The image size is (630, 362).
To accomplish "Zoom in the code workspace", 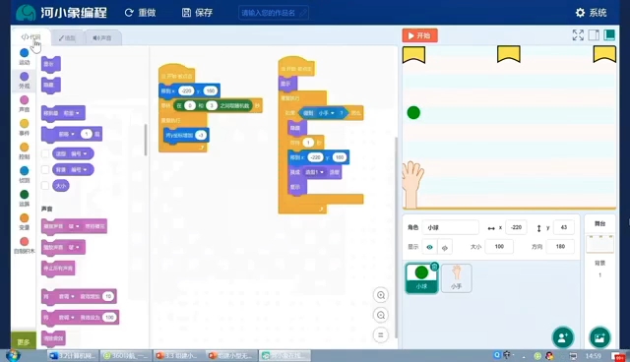I will point(381,295).
